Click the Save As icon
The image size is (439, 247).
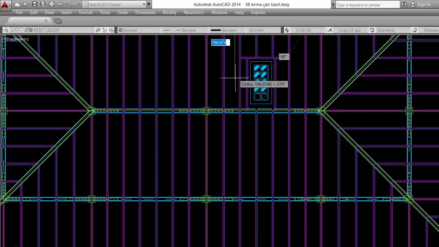pyautogui.click(x=43, y=4)
